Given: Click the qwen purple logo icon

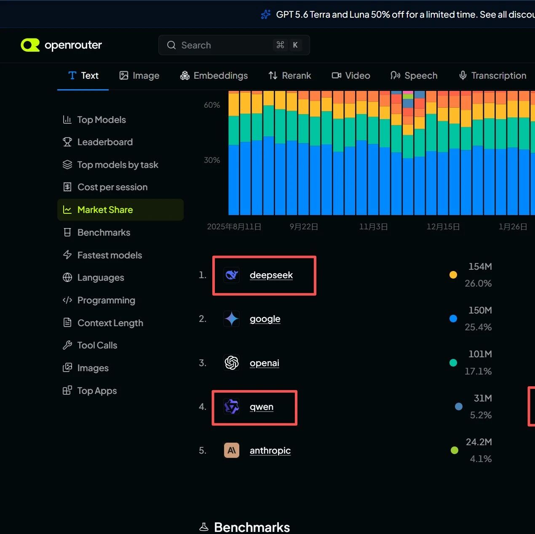Looking at the screenshot, I should click(232, 406).
